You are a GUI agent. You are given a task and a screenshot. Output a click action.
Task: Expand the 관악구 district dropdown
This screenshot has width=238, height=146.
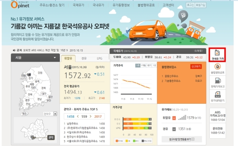coord(55,114)
